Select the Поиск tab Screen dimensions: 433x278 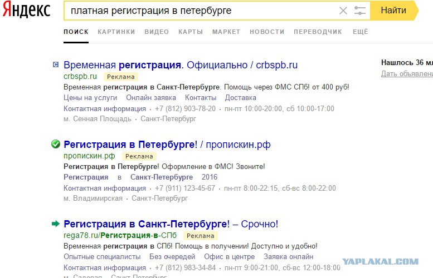click(76, 32)
